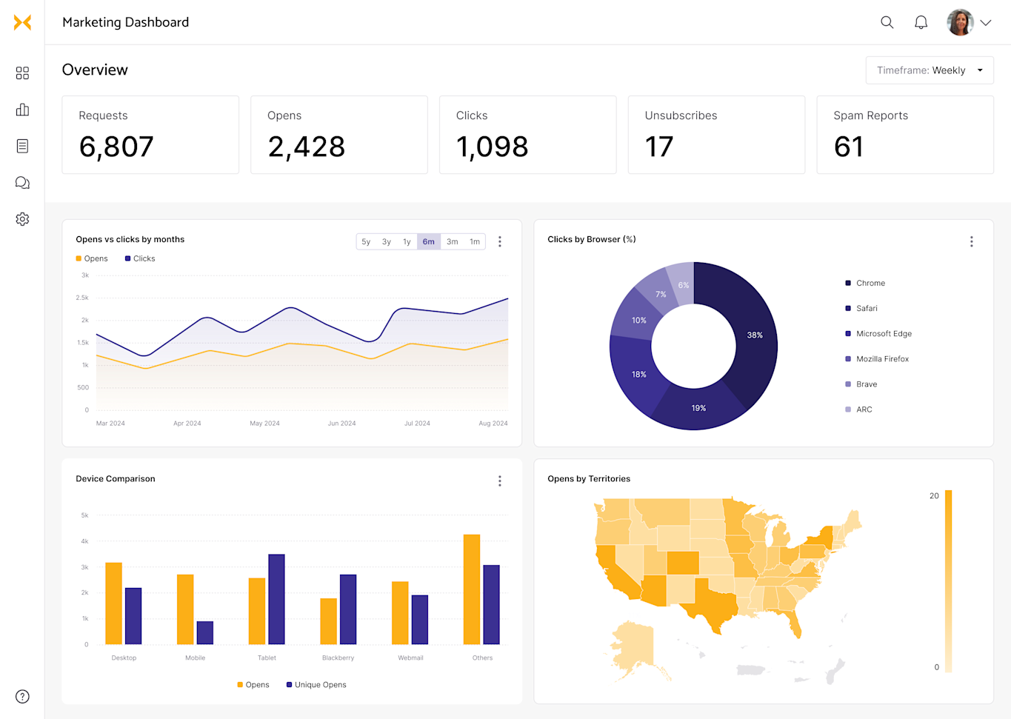Open the dashboard grid icon in sidebar
The image size is (1011, 719).
22,73
